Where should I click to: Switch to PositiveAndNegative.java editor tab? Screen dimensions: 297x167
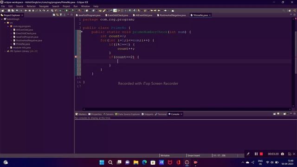pyautogui.click(x=171, y=15)
